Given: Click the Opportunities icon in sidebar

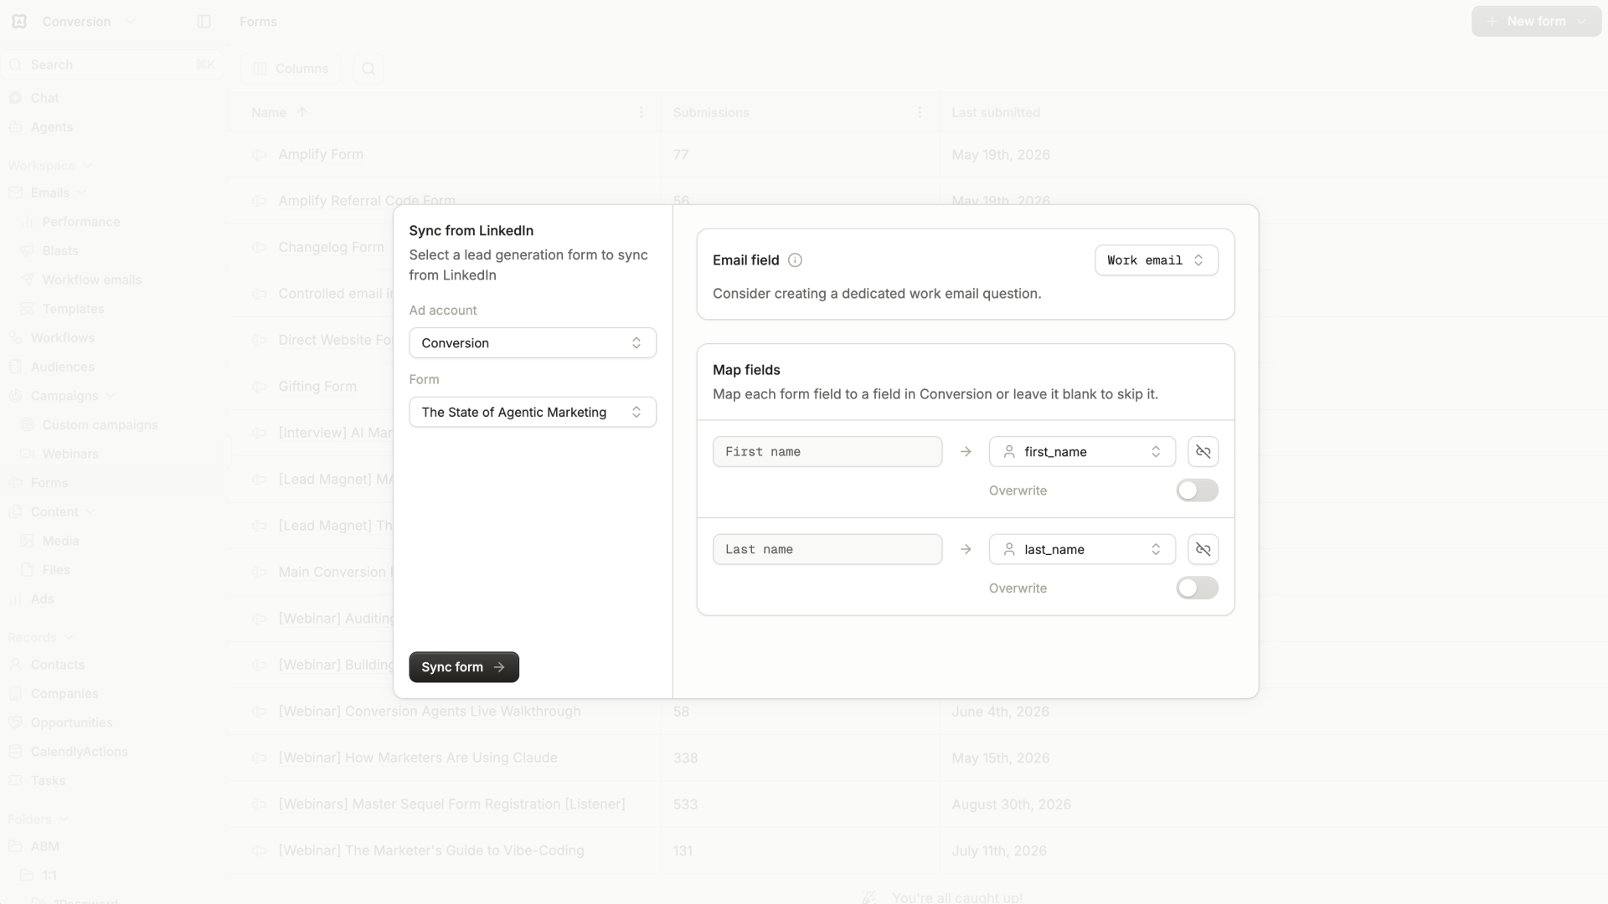Looking at the screenshot, I should tap(15, 722).
